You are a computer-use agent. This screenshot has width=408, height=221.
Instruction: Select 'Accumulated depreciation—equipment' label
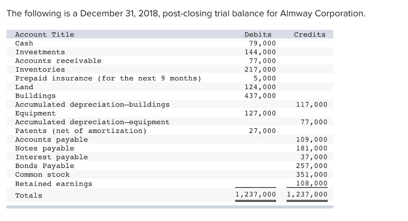92,122
